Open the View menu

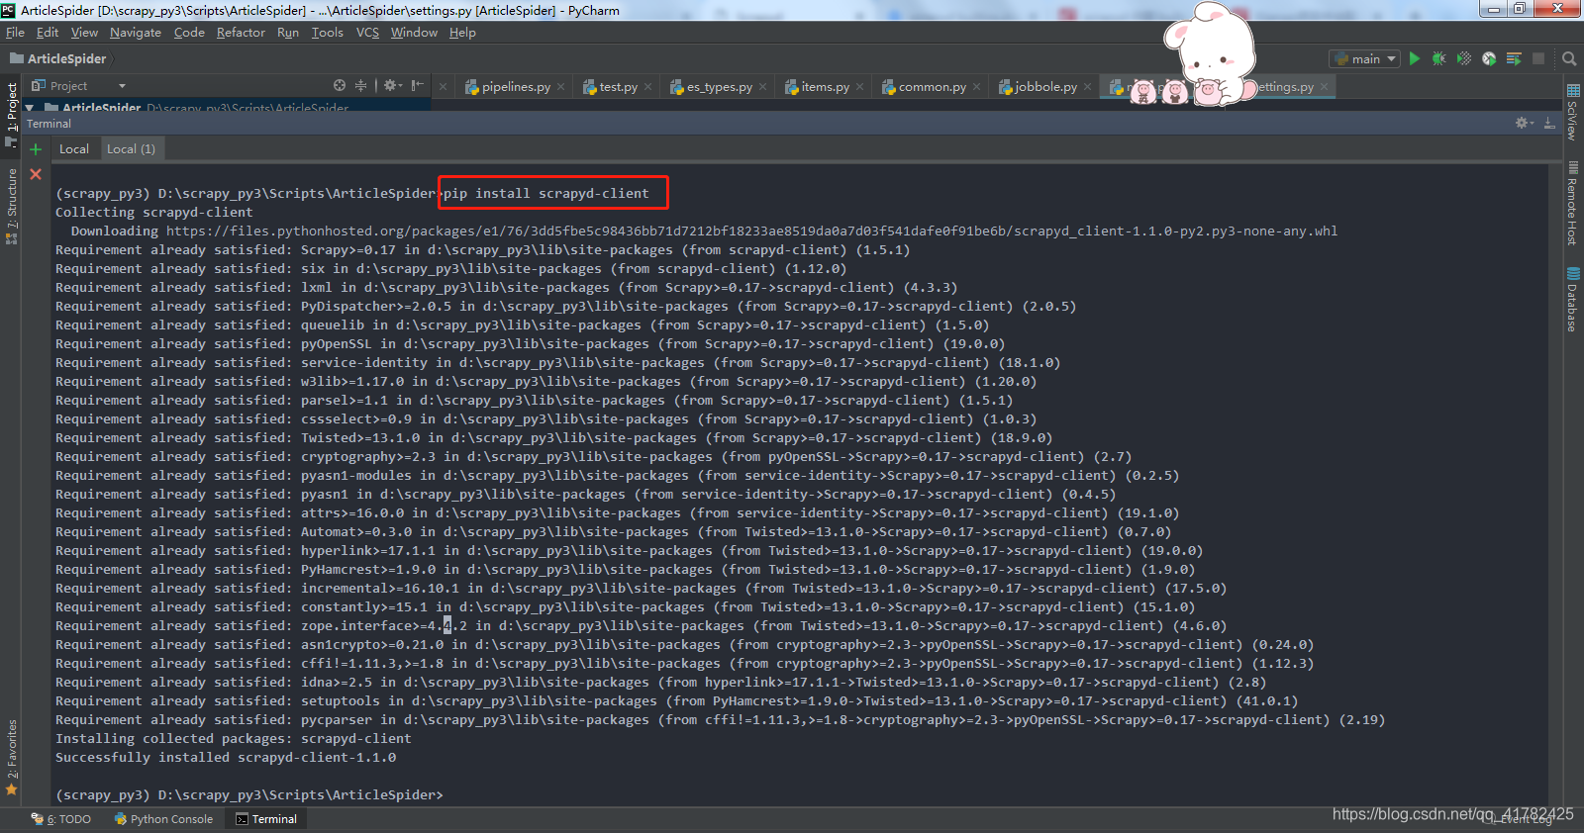(x=84, y=33)
